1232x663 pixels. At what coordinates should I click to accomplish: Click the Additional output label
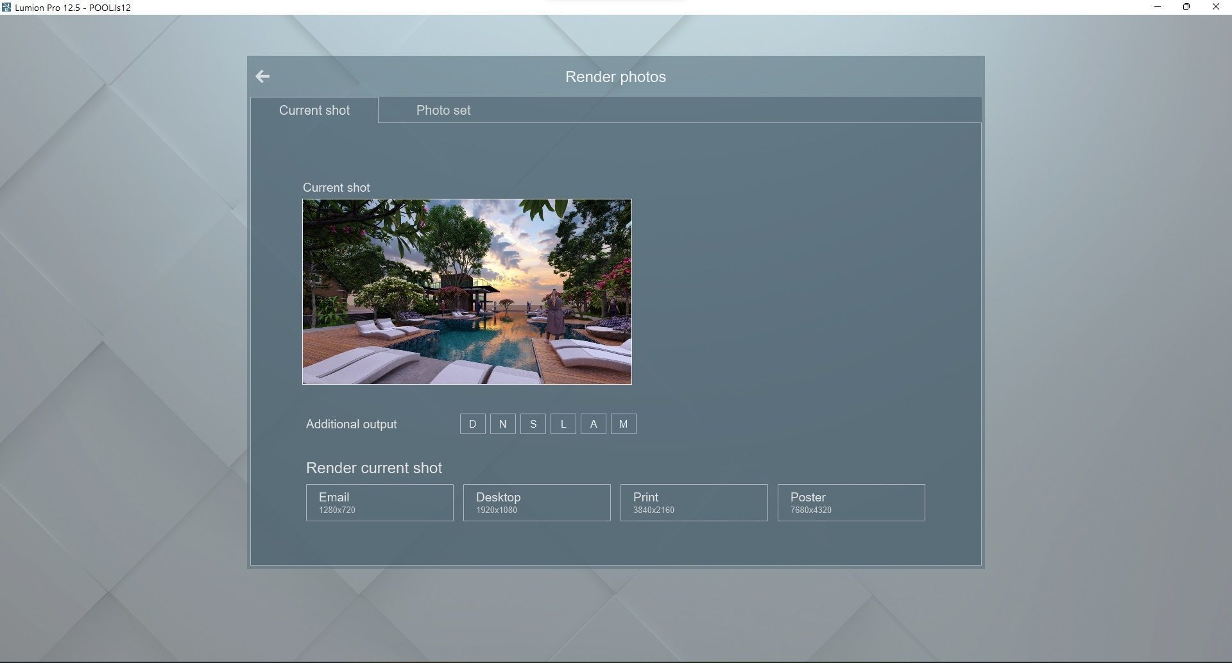pos(351,424)
